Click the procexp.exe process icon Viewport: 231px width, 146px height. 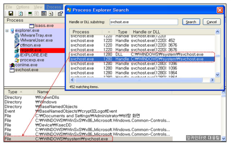pyautogui.click(x=17, y=60)
